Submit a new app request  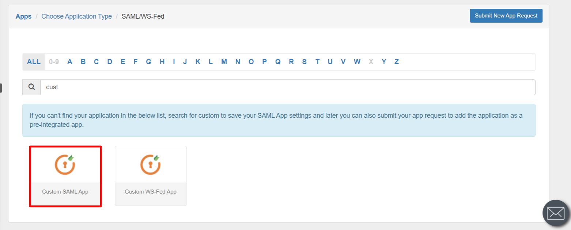pos(506,16)
